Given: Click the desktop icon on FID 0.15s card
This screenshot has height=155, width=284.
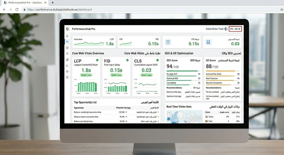Looking at the screenshot, I should pos(168,42).
